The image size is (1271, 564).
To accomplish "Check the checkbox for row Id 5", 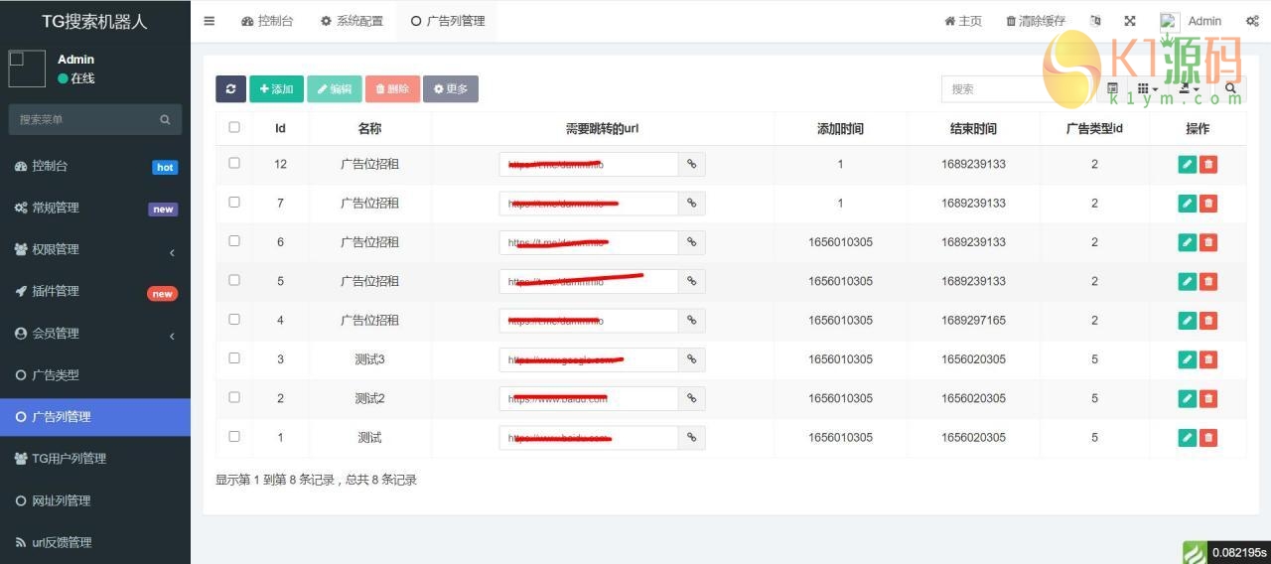I will 234,280.
